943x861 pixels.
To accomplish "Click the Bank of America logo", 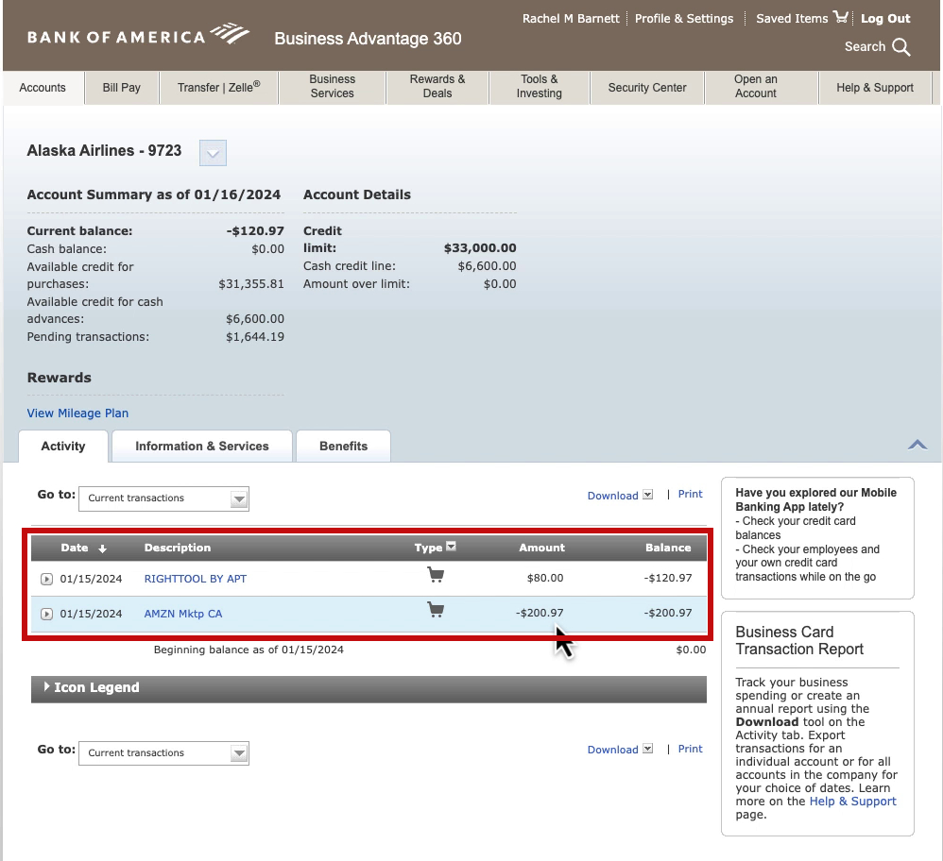I will (x=138, y=36).
